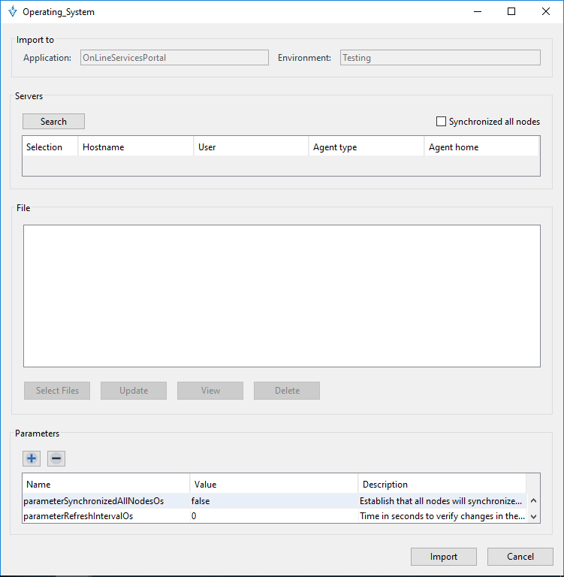Select the parameterSynchronizedAllNodesOs row
The width and height of the screenshot is (564, 577).
94,501
